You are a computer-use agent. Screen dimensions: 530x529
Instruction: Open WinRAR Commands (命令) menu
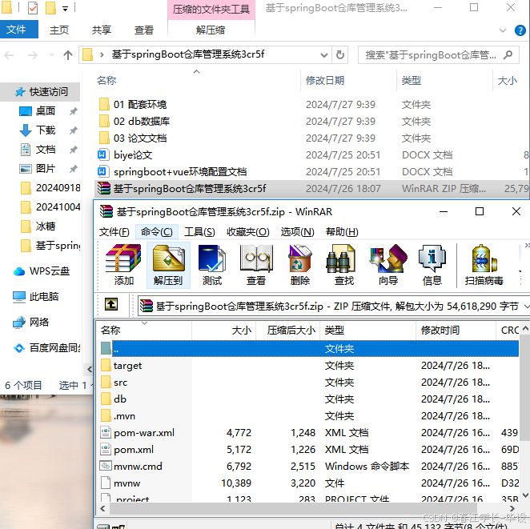[156, 232]
